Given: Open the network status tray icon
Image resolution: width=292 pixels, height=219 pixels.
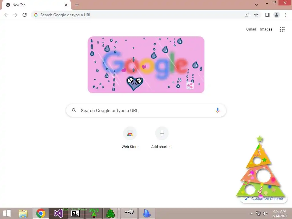Looking at the screenshot, I should click(x=258, y=213).
